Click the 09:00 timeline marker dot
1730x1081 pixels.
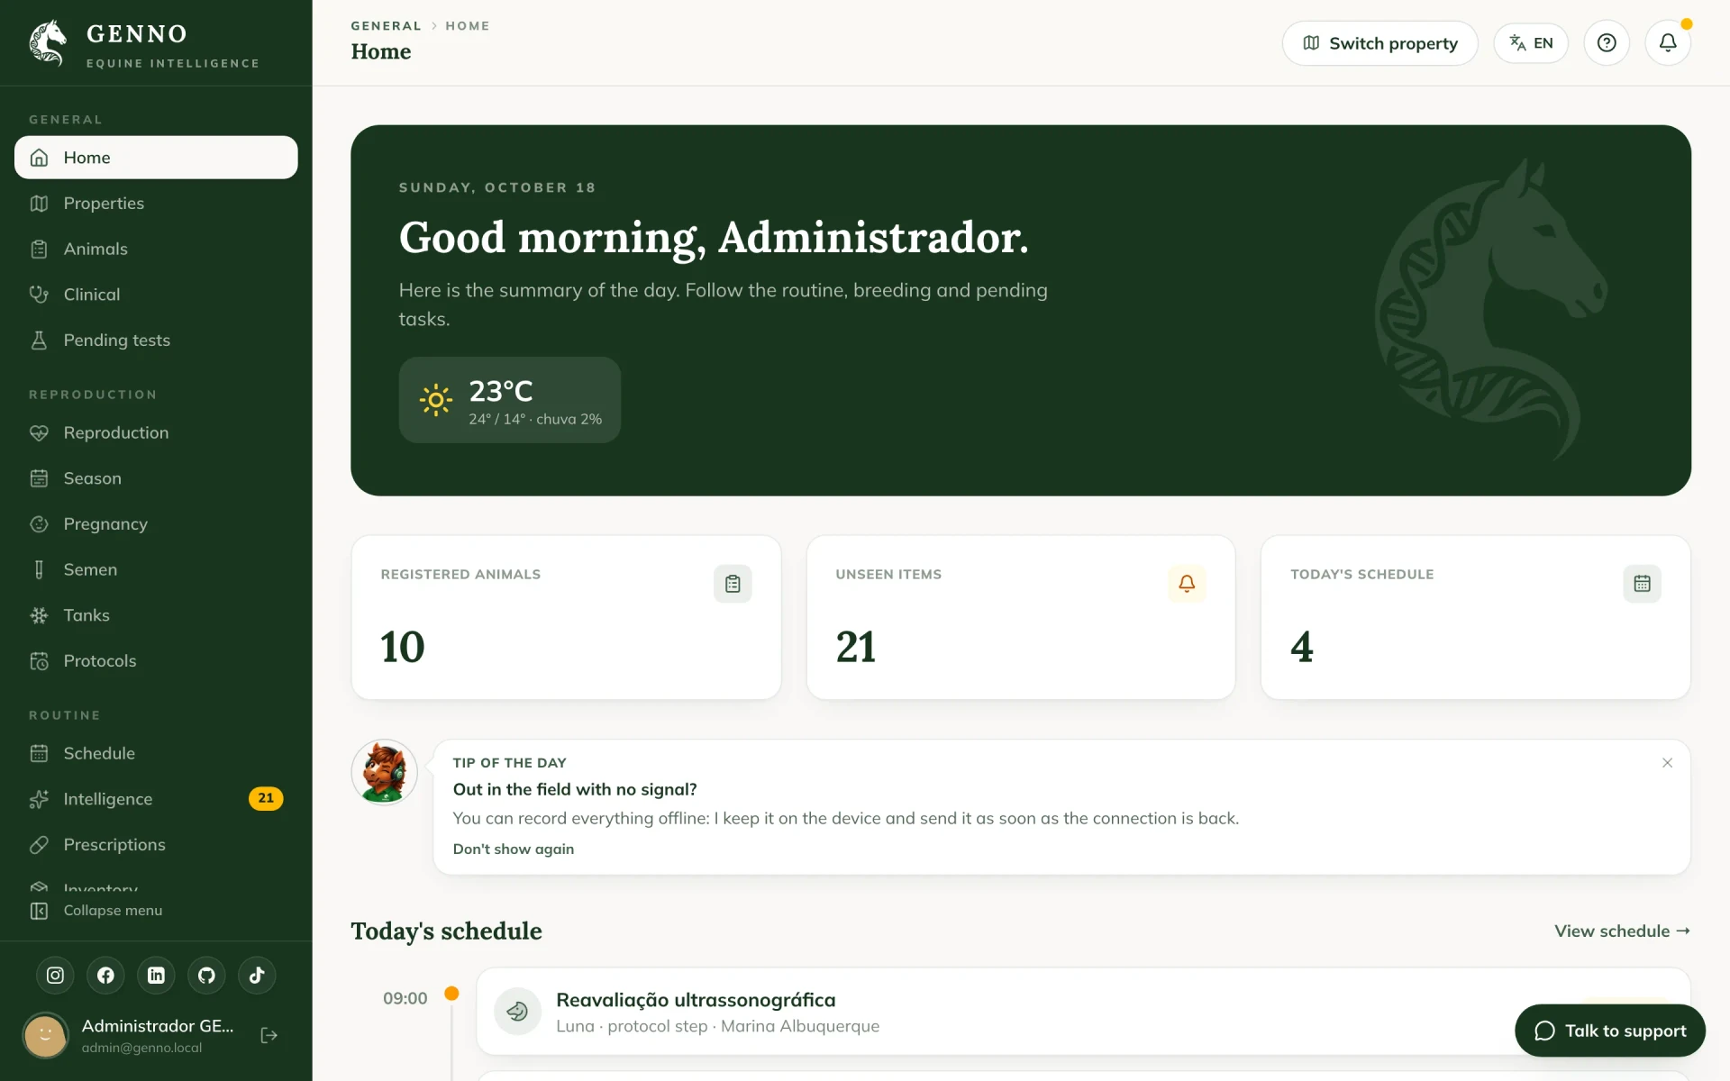pos(451,994)
